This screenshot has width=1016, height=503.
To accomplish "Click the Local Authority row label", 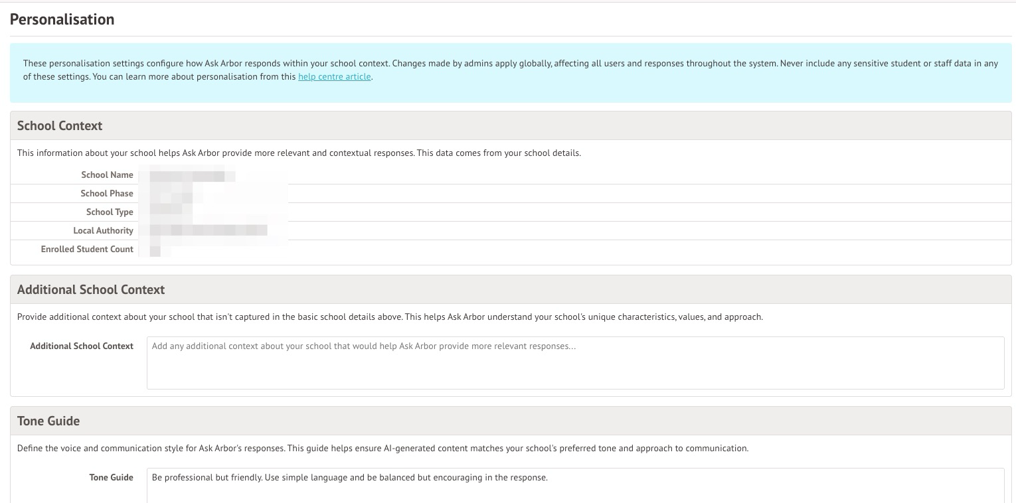I will pyautogui.click(x=103, y=231).
